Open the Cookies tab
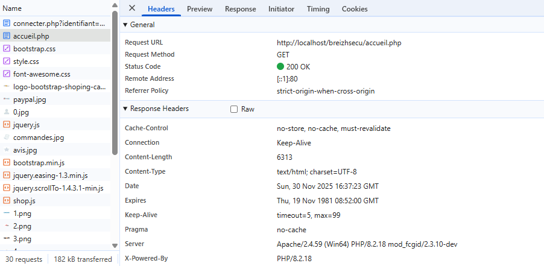The width and height of the screenshot is (544, 266). [x=355, y=9]
